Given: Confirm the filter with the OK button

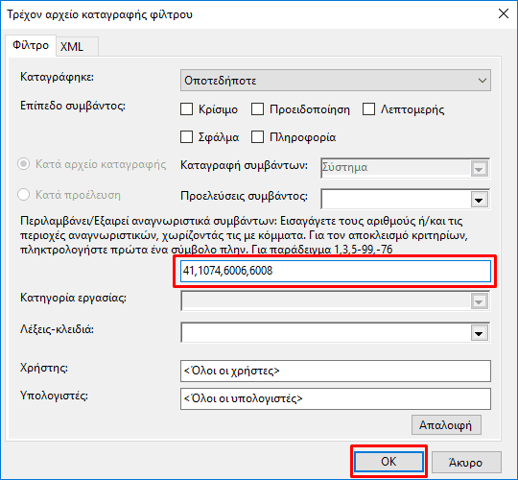Looking at the screenshot, I should coord(388,462).
